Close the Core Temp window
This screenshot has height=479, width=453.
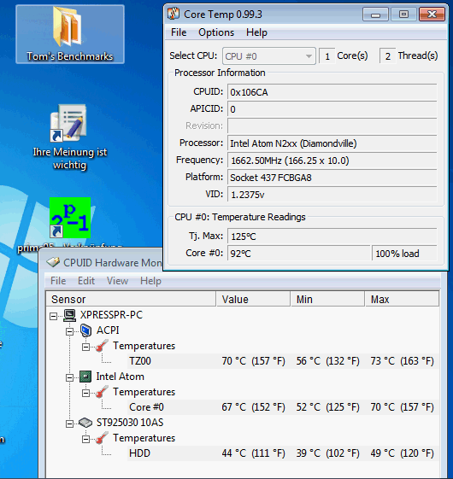pyautogui.click(x=432, y=15)
